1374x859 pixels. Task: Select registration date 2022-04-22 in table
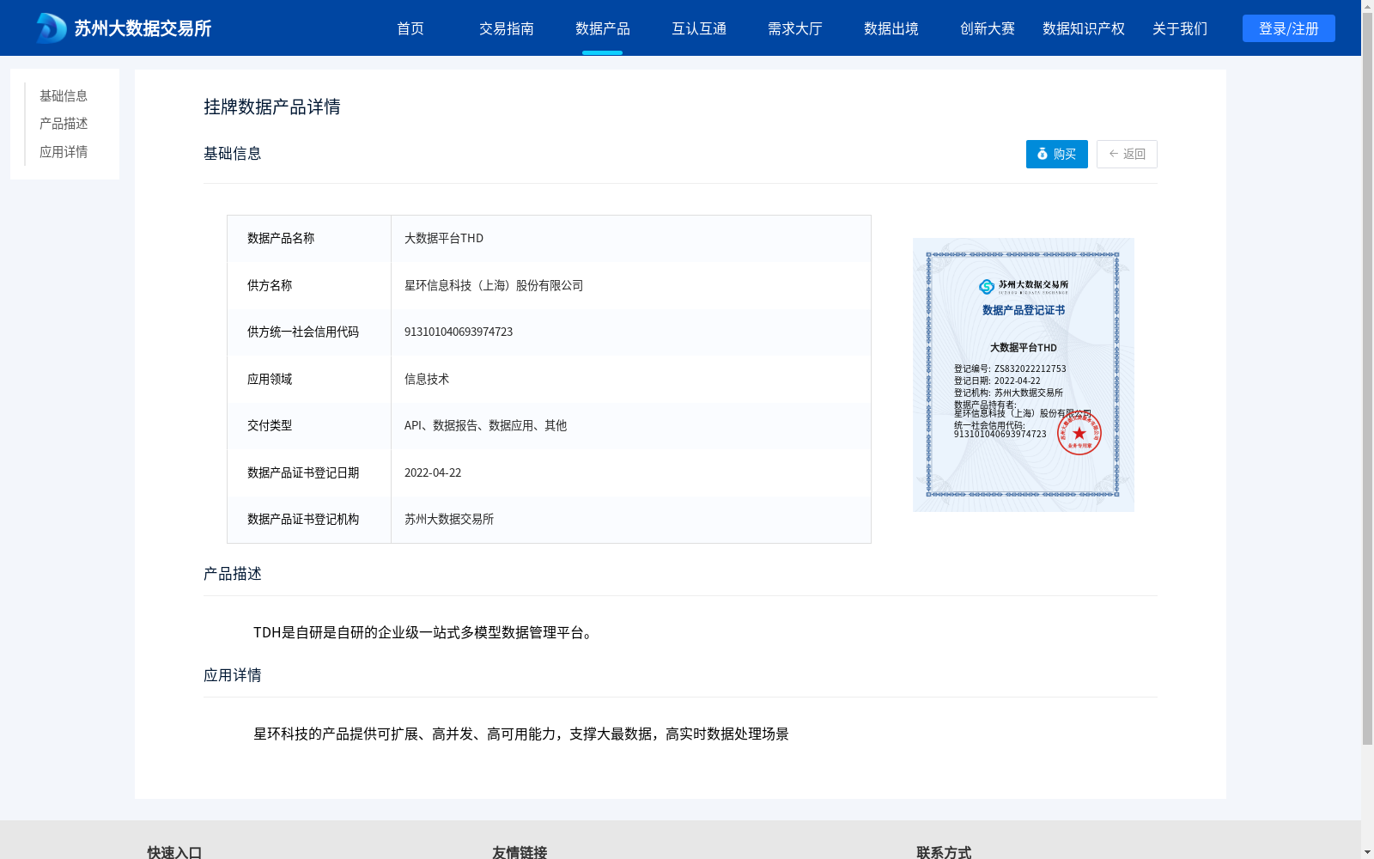pyautogui.click(x=433, y=472)
